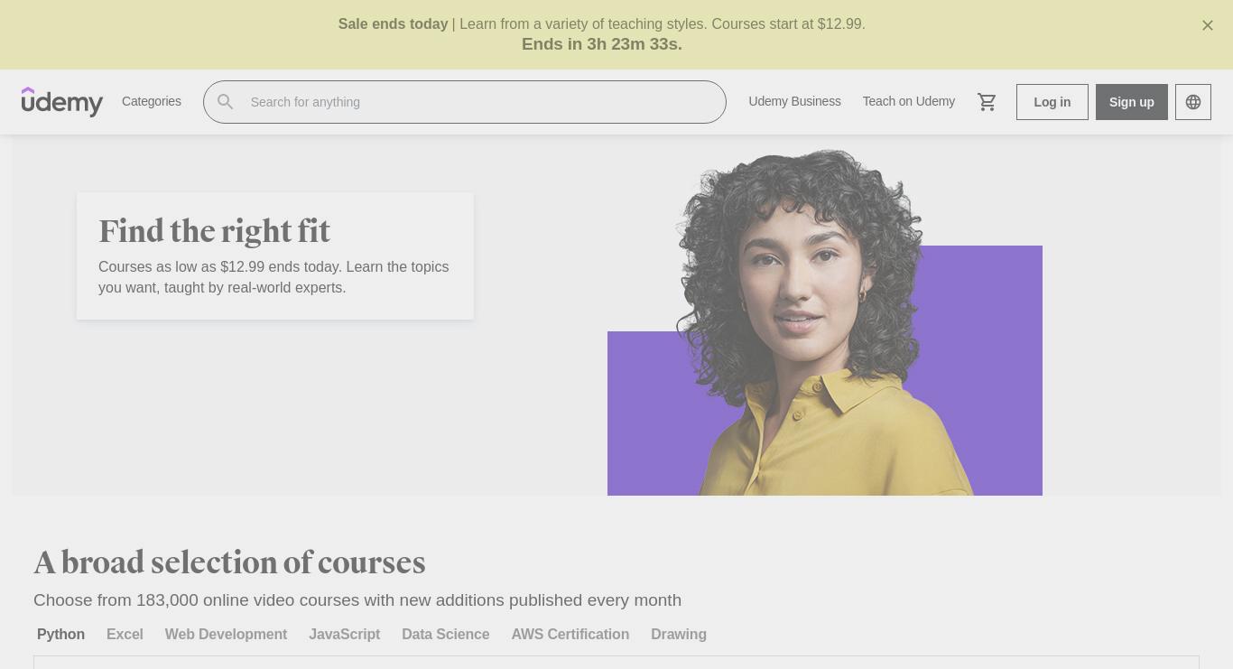Screen dimensions: 1233x669
Task: Click the search magnifier icon
Action: pyautogui.click(x=226, y=102)
